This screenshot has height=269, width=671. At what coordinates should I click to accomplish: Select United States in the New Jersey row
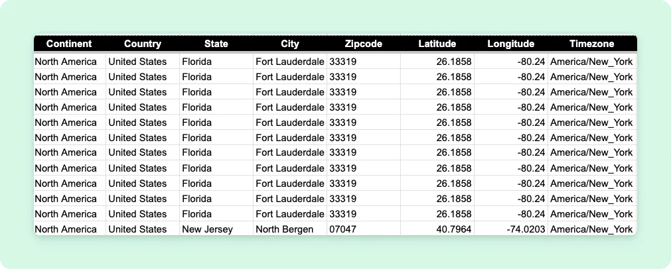click(x=143, y=229)
